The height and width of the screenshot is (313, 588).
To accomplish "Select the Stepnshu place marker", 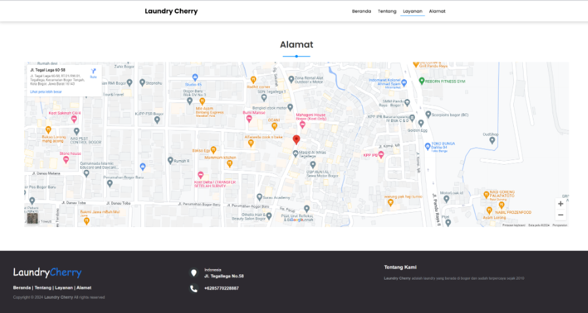I will 142,83.
